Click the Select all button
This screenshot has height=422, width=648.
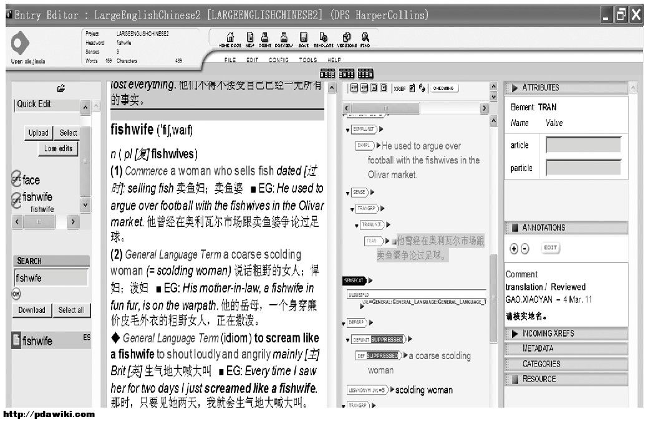click(72, 310)
